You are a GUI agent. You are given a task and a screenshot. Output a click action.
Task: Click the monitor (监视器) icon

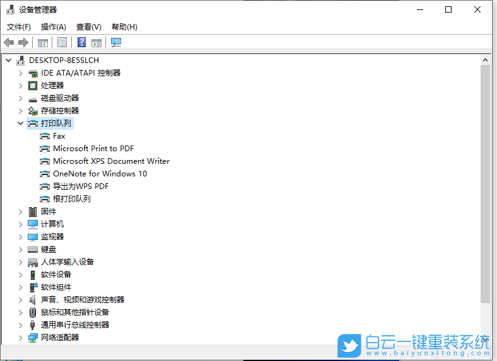tap(33, 237)
